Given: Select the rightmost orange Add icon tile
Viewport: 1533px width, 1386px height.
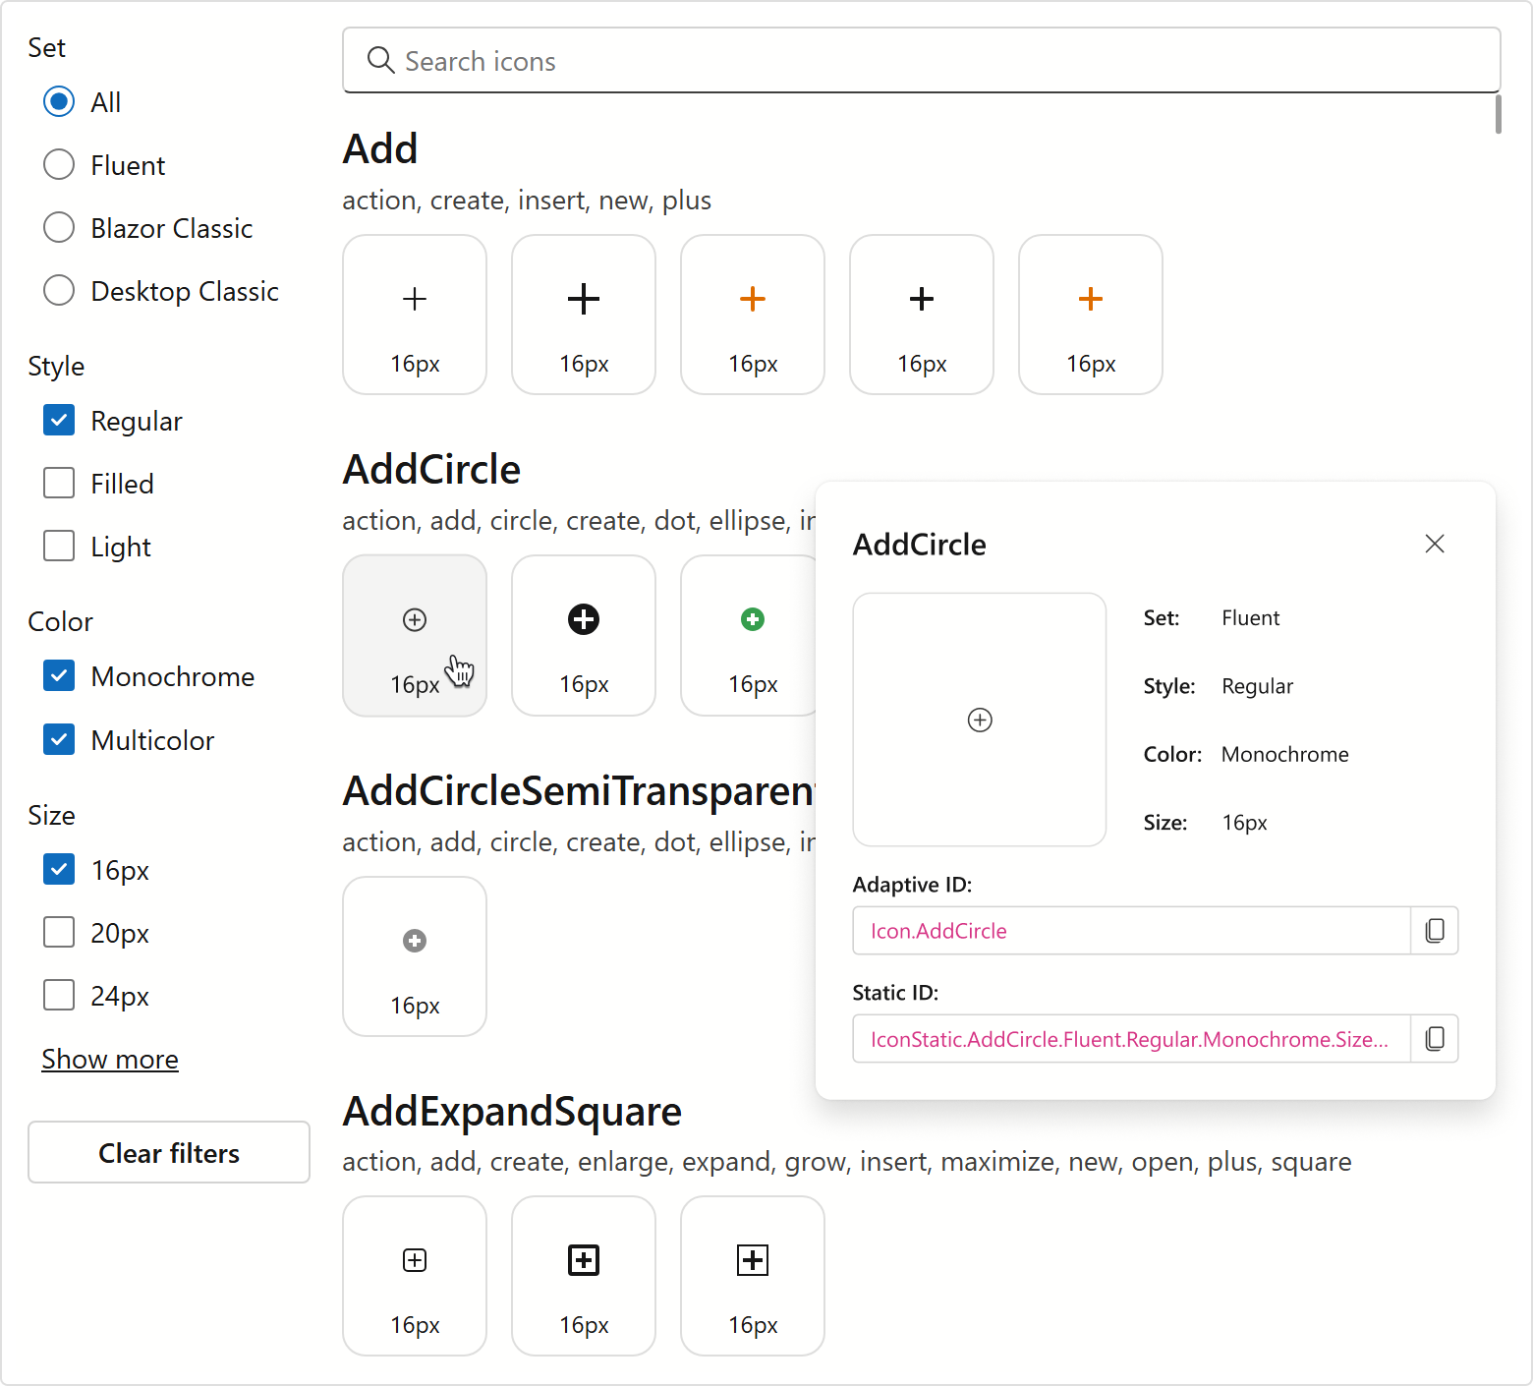Looking at the screenshot, I should click(x=1091, y=315).
